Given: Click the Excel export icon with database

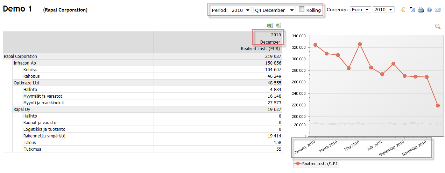Looking at the screenshot, I should click(278, 25).
